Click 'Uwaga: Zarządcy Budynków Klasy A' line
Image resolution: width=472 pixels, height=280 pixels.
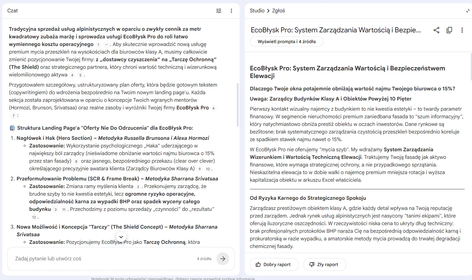coord(331,99)
